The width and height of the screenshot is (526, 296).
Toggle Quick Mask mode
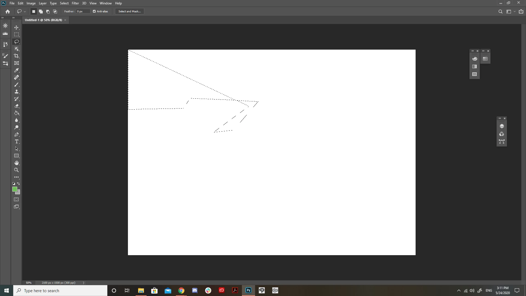click(16, 200)
